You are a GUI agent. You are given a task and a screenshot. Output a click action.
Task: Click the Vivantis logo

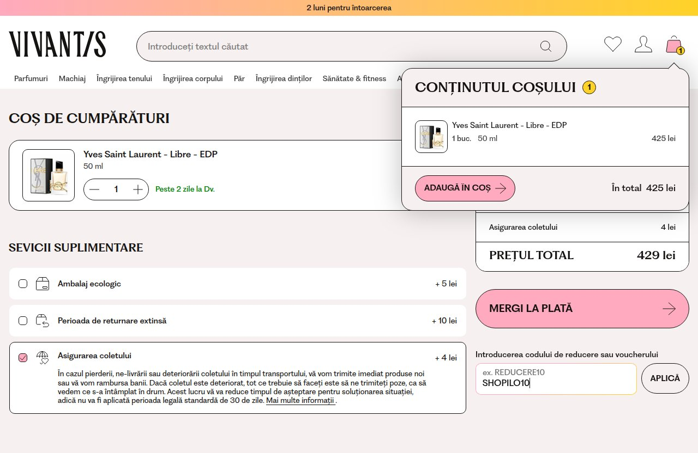coord(57,44)
